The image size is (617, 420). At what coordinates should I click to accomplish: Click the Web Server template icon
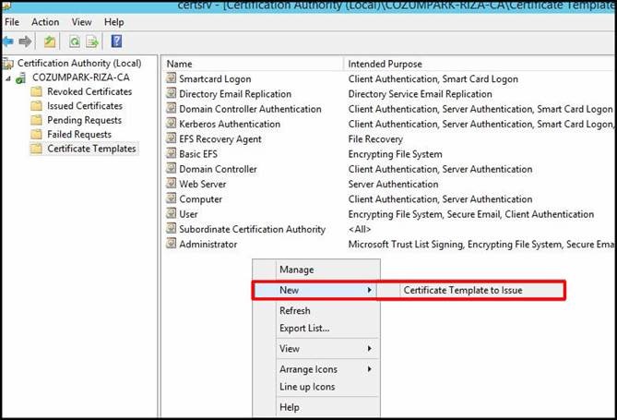[172, 183]
